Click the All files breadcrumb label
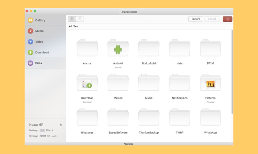 coord(73,26)
